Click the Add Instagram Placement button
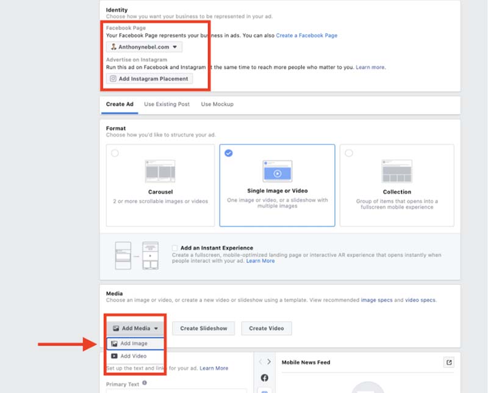This screenshot has width=488, height=393. pyautogui.click(x=149, y=79)
